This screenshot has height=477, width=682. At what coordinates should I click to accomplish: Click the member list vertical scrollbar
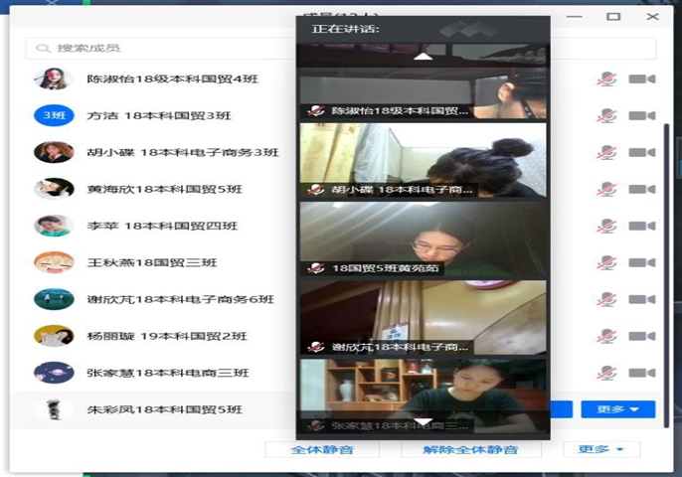click(x=665, y=275)
